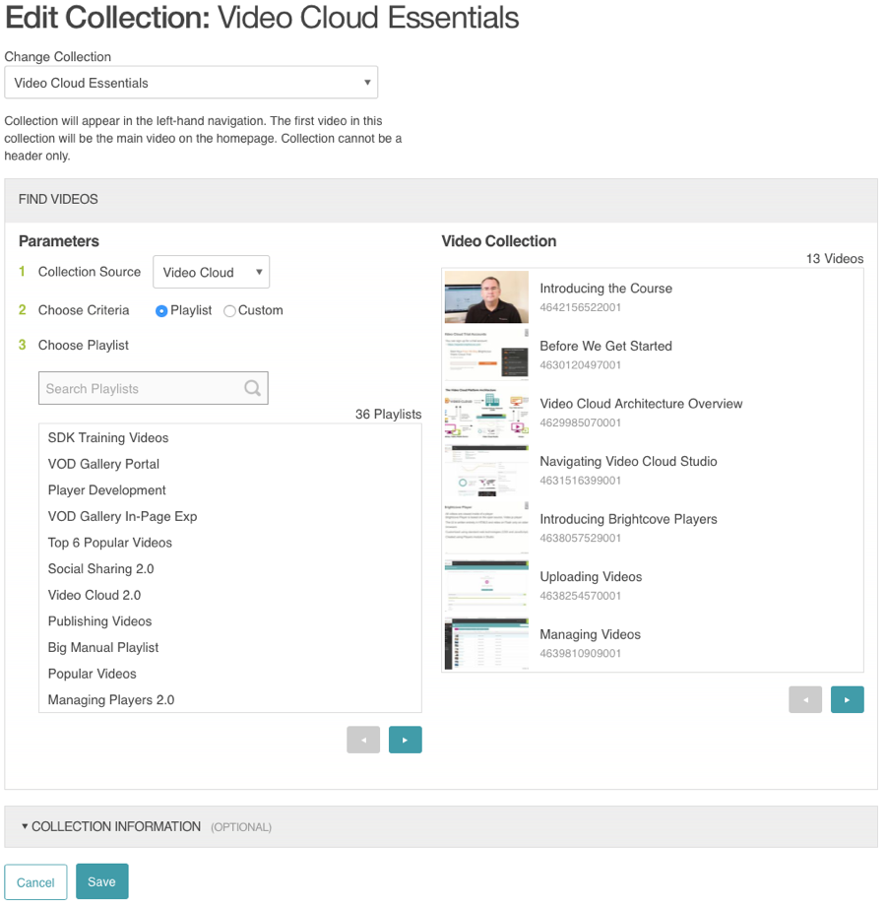The image size is (886, 908).
Task: Click video ID 4631516399001
Action: [x=581, y=480]
